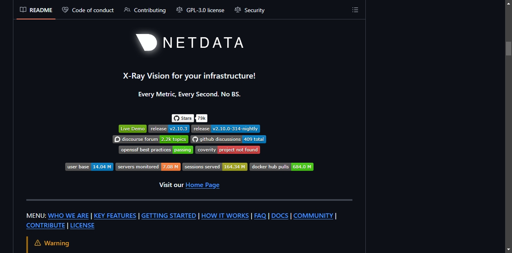The width and height of the screenshot is (512, 253).
Task: Open the LICENSE menu link
Action: [x=82, y=225]
